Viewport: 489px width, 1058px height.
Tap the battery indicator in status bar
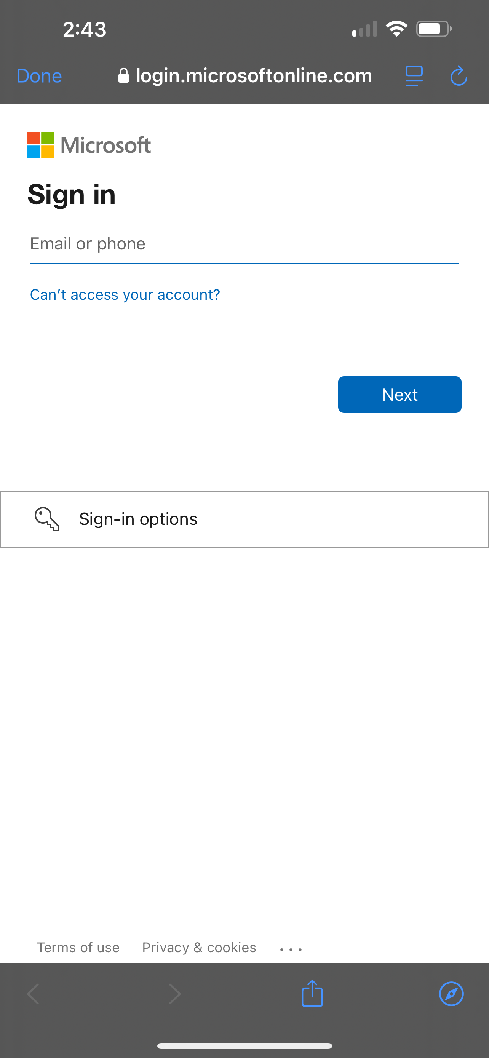(x=433, y=29)
